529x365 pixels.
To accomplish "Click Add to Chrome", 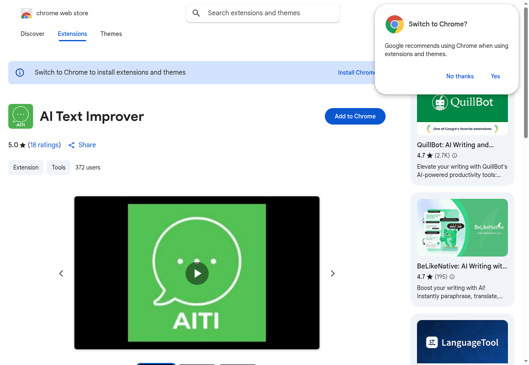I will pos(355,116).
